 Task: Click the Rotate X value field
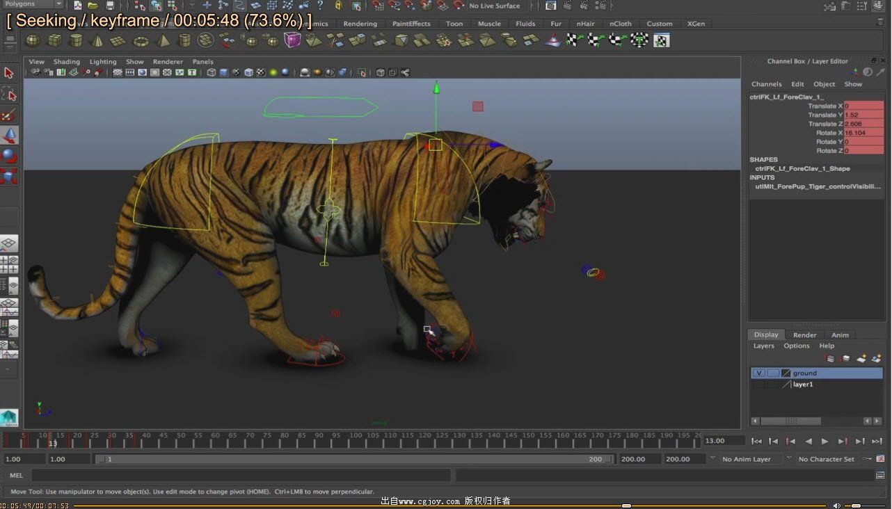click(x=863, y=133)
